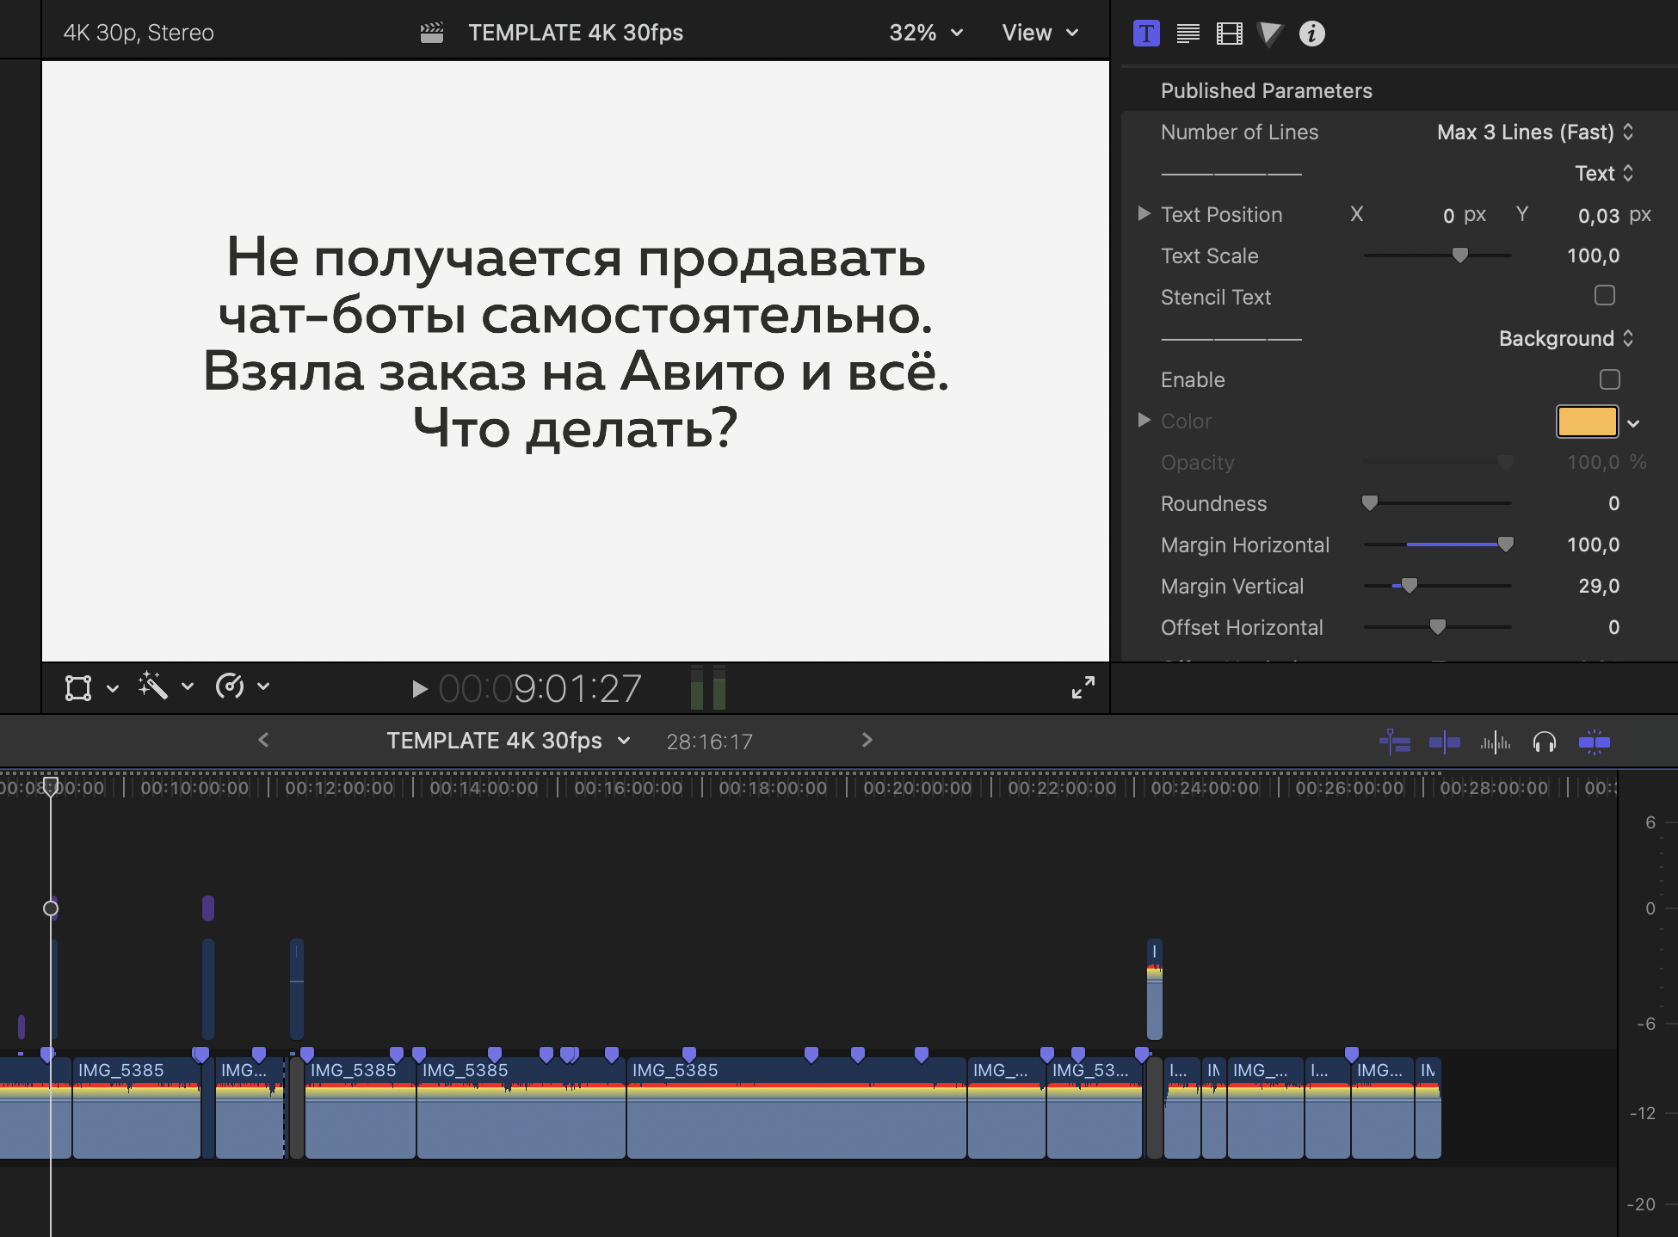Click the playhead at top of ruler

click(x=51, y=785)
